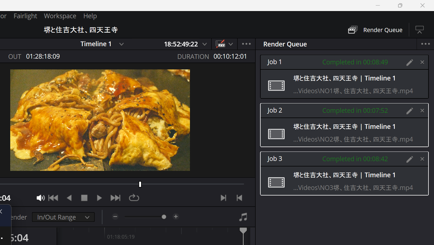
Task: Toggle the proxy media icon above the viewer
Action: (220, 44)
